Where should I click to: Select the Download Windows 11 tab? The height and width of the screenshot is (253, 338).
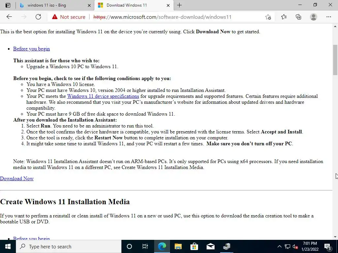click(x=134, y=5)
